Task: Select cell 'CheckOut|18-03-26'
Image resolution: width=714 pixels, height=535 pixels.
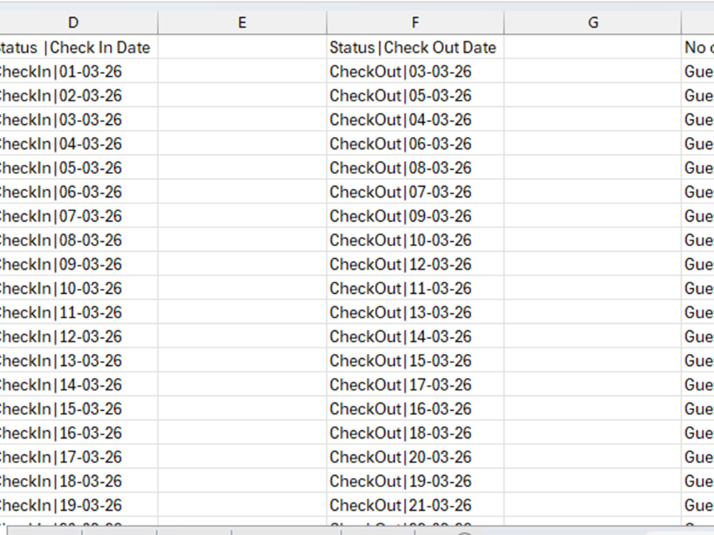Action: (x=416, y=433)
